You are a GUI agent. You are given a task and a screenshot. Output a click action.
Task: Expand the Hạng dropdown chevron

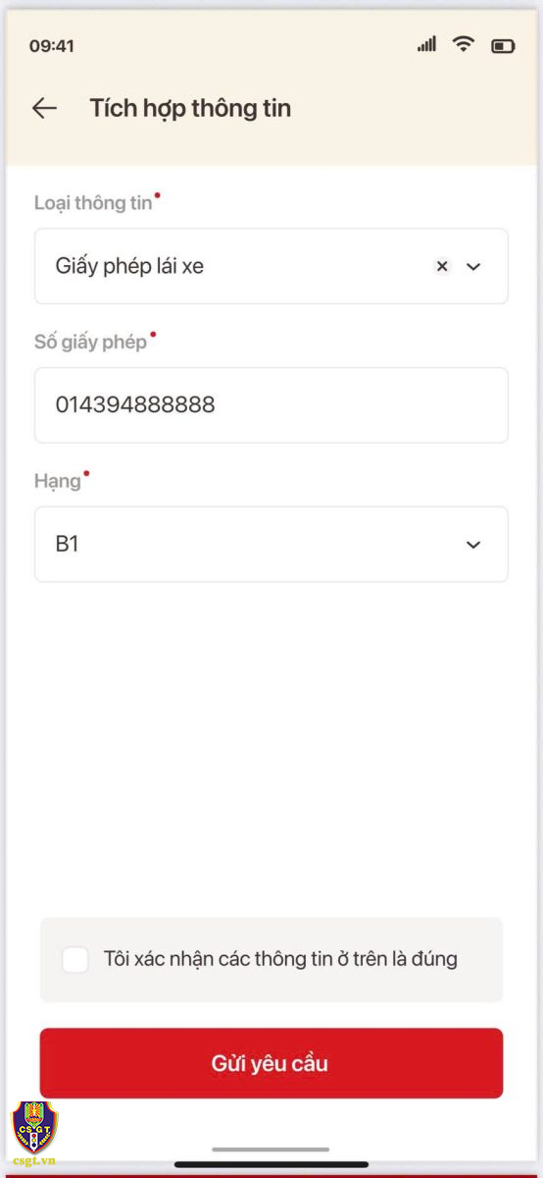[473, 545]
